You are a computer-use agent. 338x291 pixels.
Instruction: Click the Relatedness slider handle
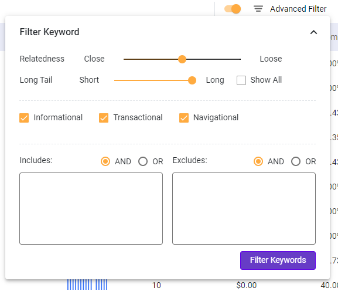182,59
